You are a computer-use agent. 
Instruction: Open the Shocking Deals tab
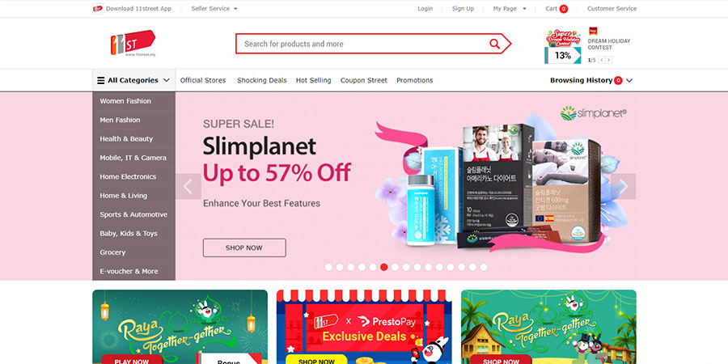[262, 80]
